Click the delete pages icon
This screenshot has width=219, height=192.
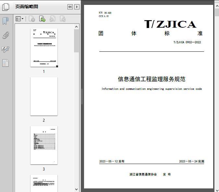click(x=32, y=19)
